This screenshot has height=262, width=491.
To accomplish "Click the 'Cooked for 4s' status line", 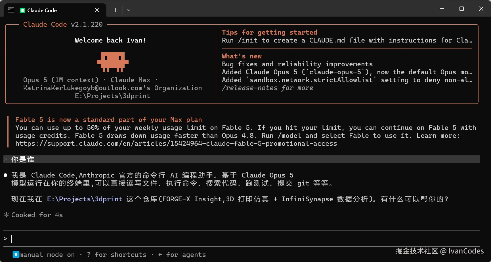I will click(x=37, y=215).
